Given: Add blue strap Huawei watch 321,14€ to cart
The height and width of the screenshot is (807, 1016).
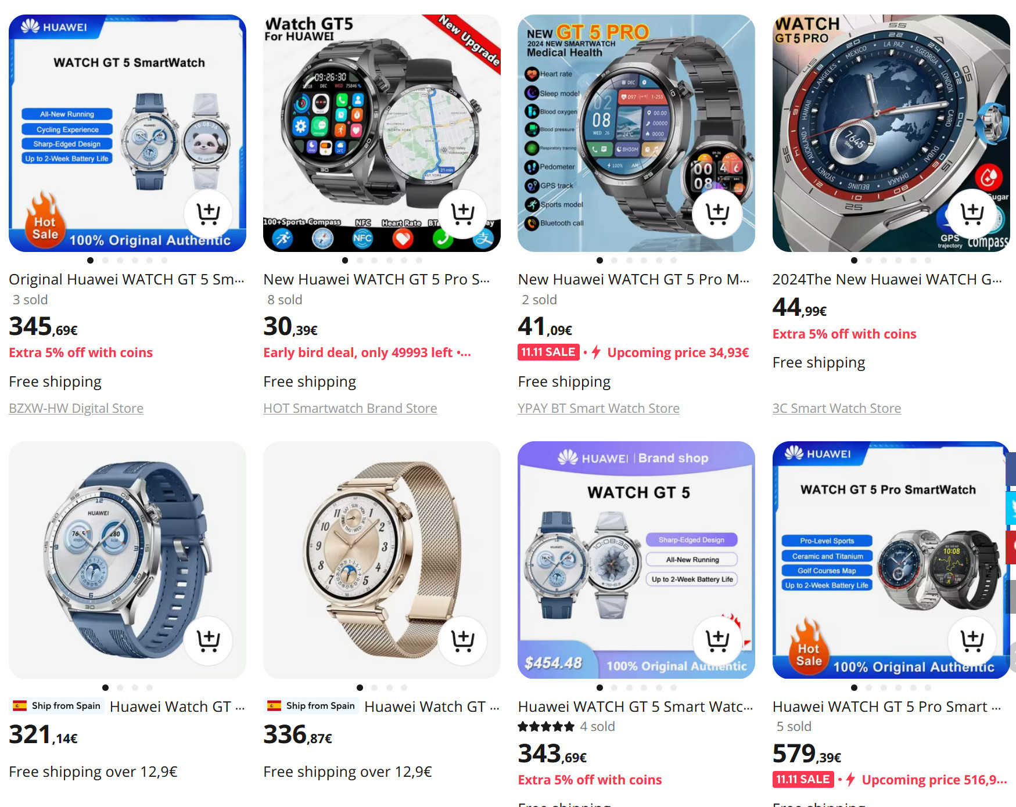Looking at the screenshot, I should coord(208,641).
